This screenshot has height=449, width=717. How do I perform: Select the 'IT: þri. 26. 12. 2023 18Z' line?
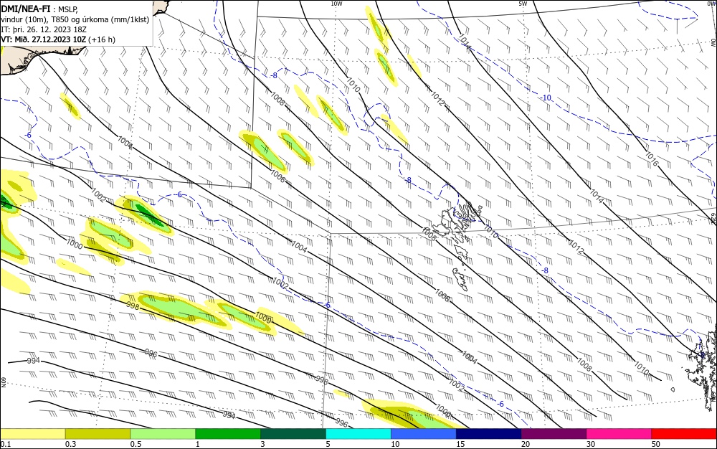44,29
